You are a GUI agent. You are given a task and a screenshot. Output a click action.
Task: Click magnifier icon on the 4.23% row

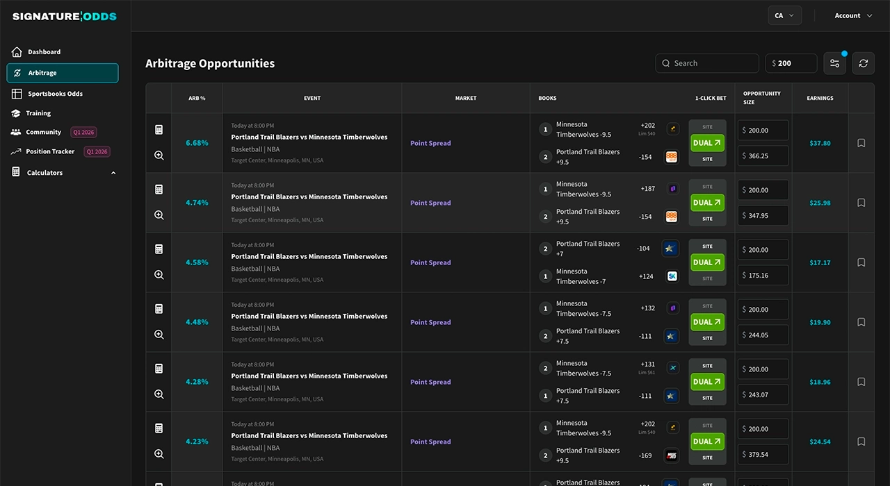pos(159,454)
